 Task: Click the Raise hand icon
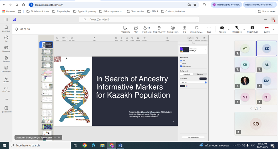coord(159,28)
